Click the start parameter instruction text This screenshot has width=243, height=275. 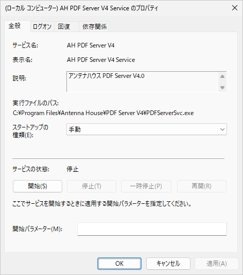pos(102,204)
